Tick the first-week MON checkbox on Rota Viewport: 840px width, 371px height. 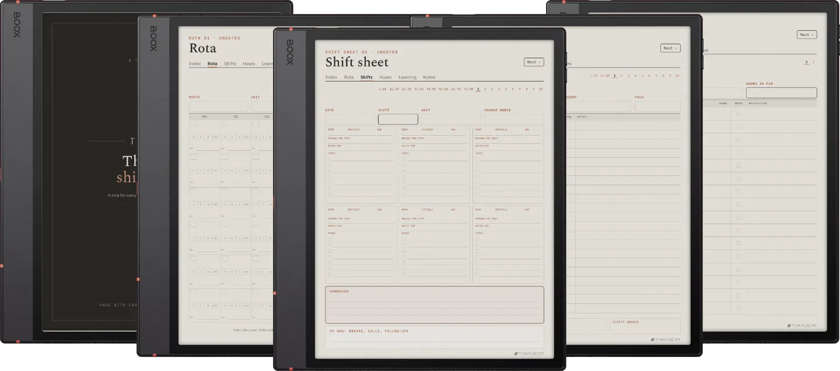point(193,123)
